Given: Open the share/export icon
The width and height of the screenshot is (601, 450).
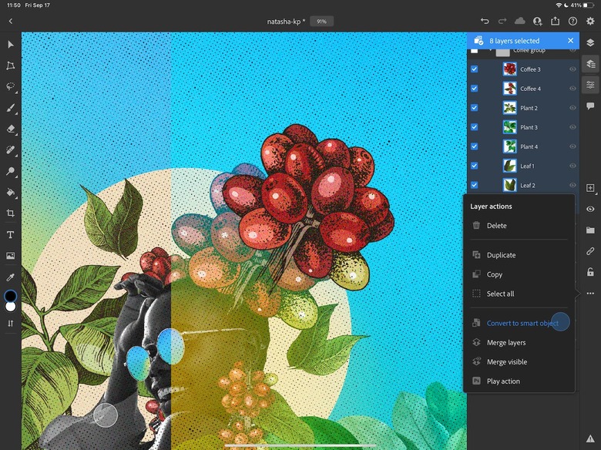Looking at the screenshot, I should click(x=555, y=22).
